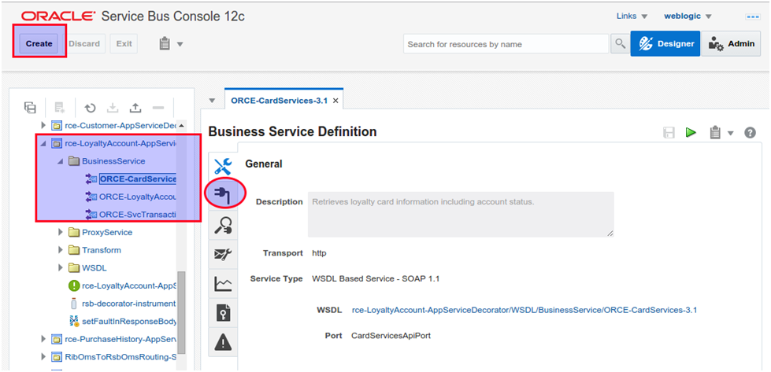Click the tree panel vertical scrollbar

click(181, 311)
